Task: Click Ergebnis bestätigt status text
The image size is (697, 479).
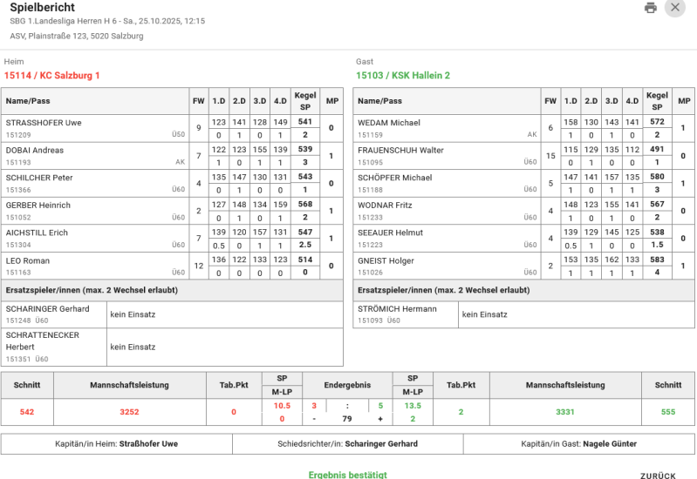Action: (x=347, y=475)
